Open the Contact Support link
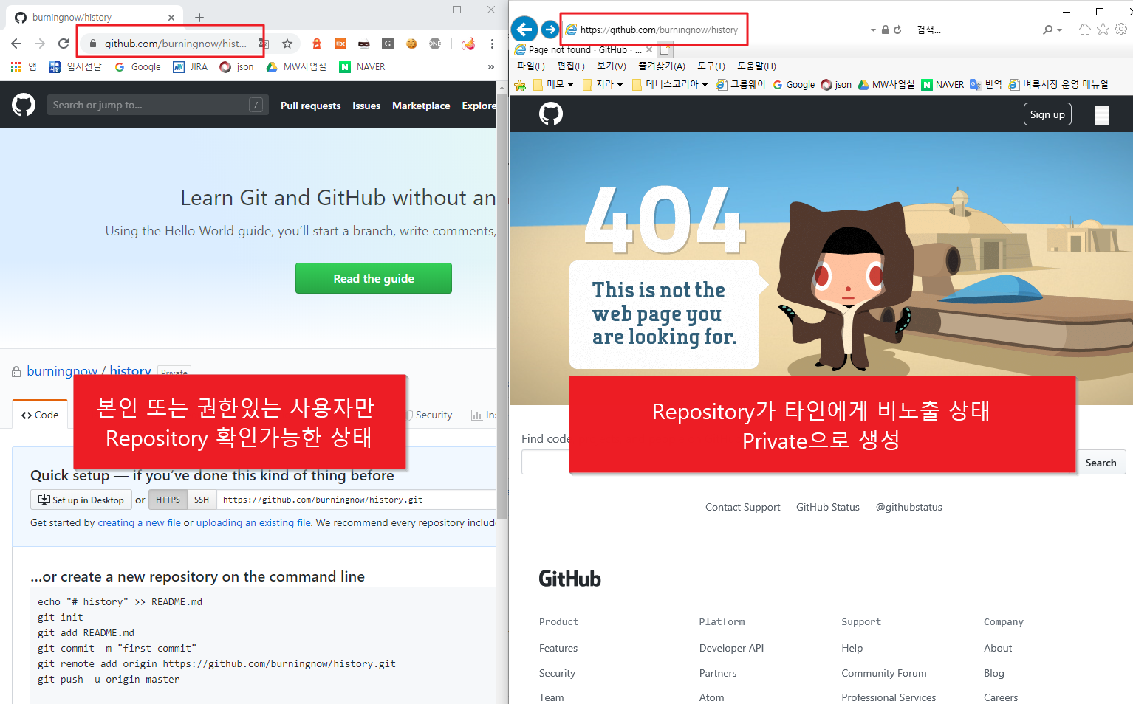 tap(742, 507)
